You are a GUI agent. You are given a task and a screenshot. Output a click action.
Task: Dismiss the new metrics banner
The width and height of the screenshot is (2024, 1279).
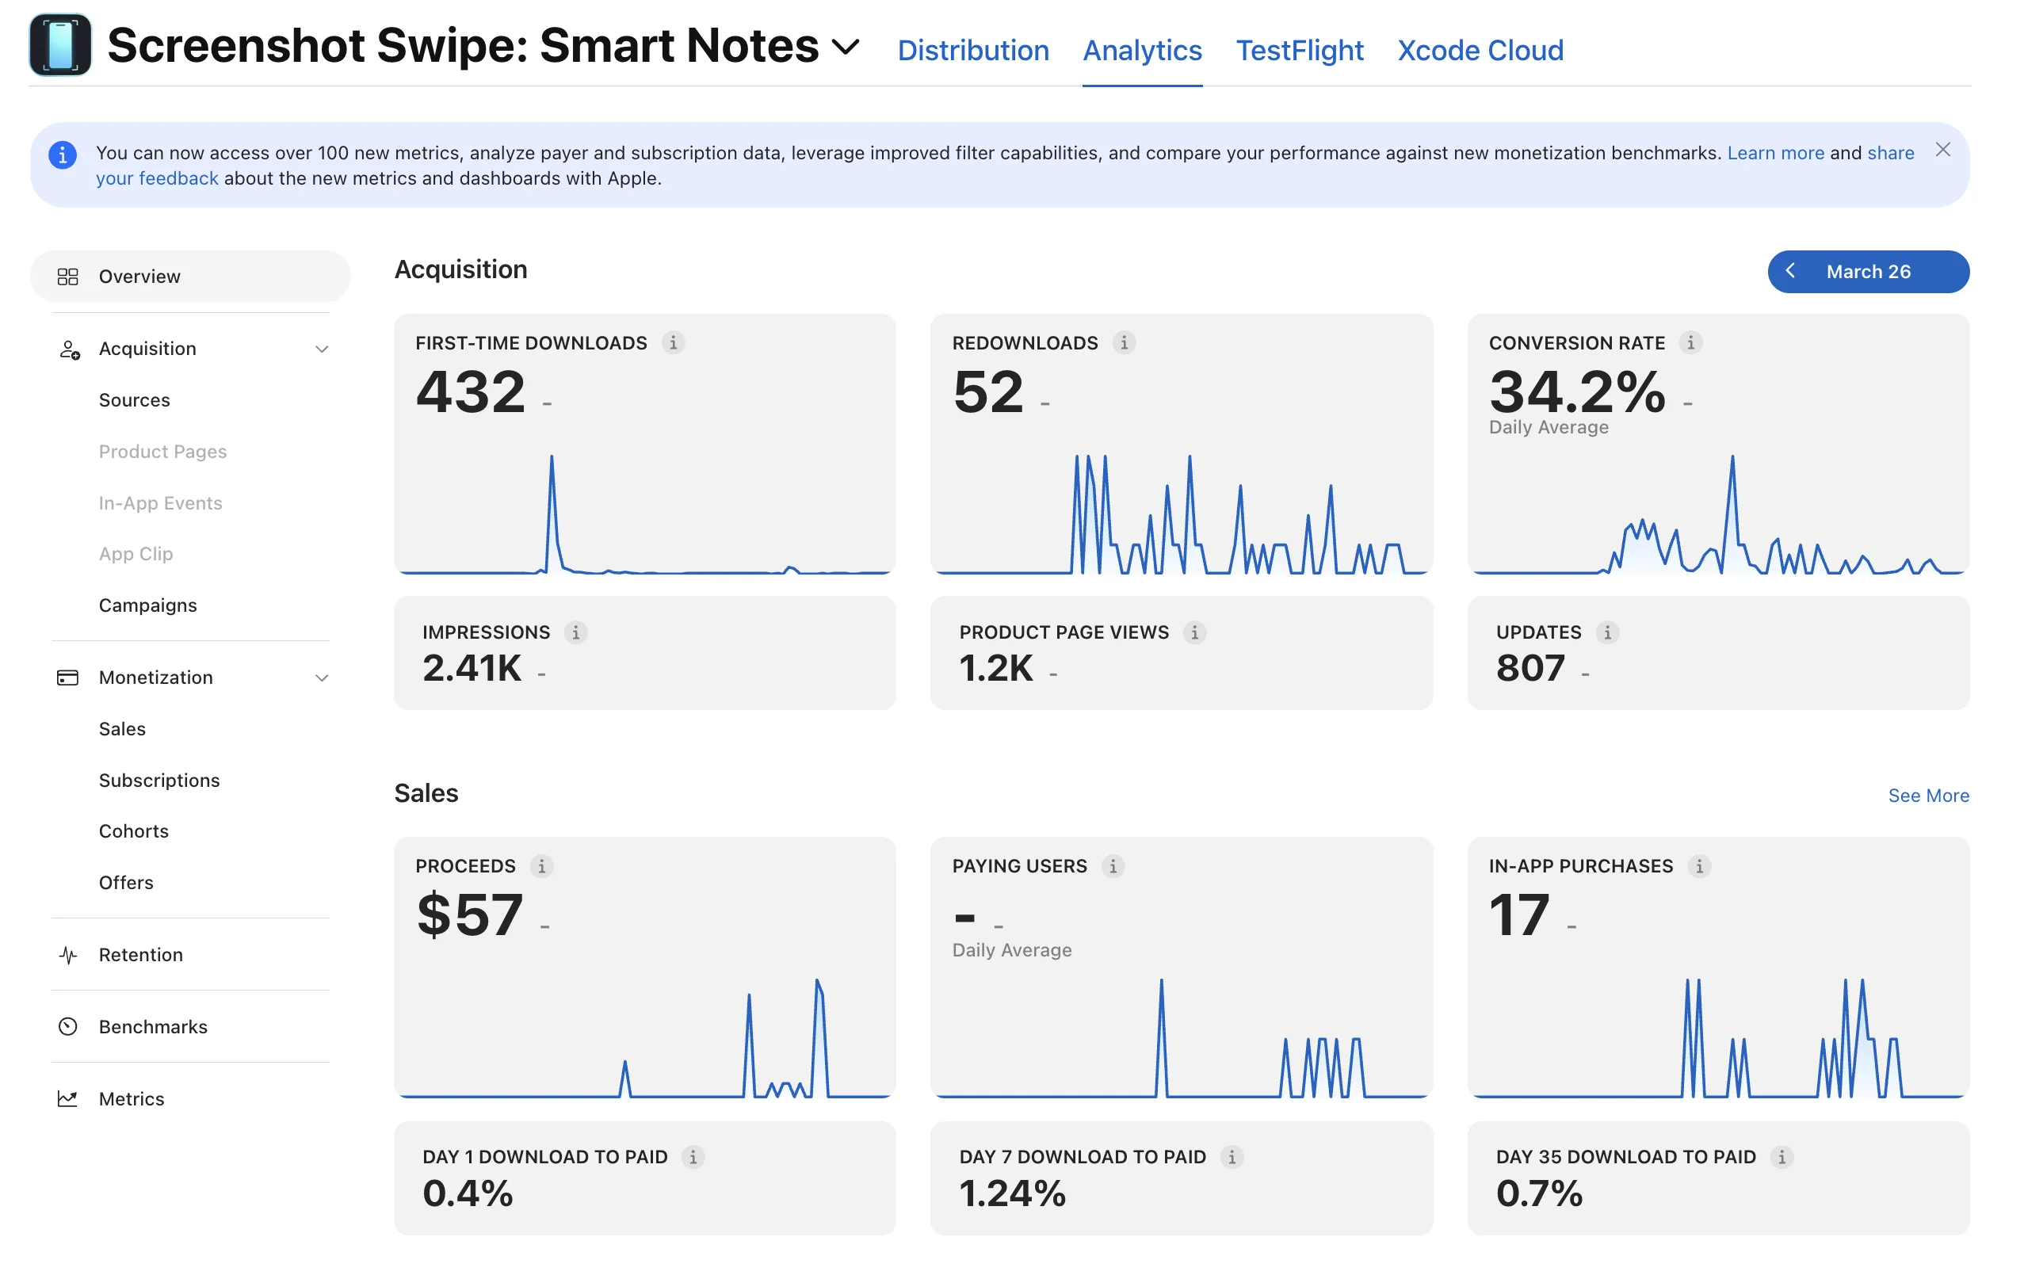tap(1942, 150)
